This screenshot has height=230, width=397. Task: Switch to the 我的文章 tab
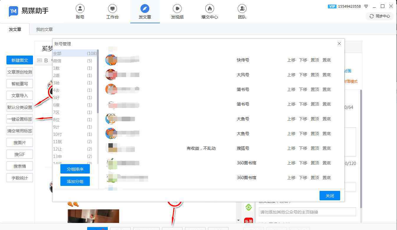pos(44,29)
